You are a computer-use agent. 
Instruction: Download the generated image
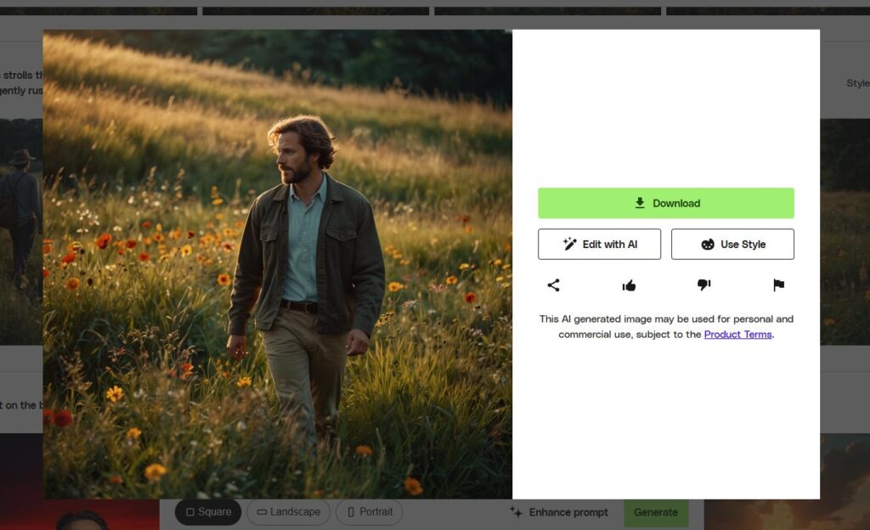pyautogui.click(x=665, y=203)
